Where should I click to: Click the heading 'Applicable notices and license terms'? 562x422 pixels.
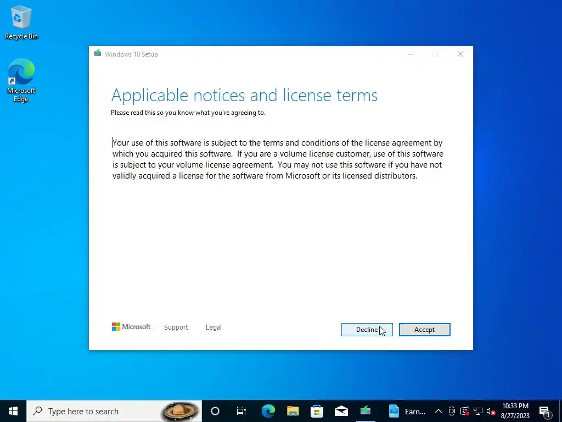coord(244,96)
